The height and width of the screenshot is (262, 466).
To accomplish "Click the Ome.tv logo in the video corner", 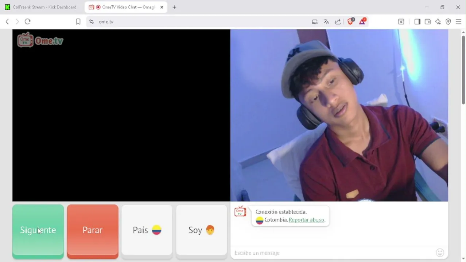I will [40, 40].
